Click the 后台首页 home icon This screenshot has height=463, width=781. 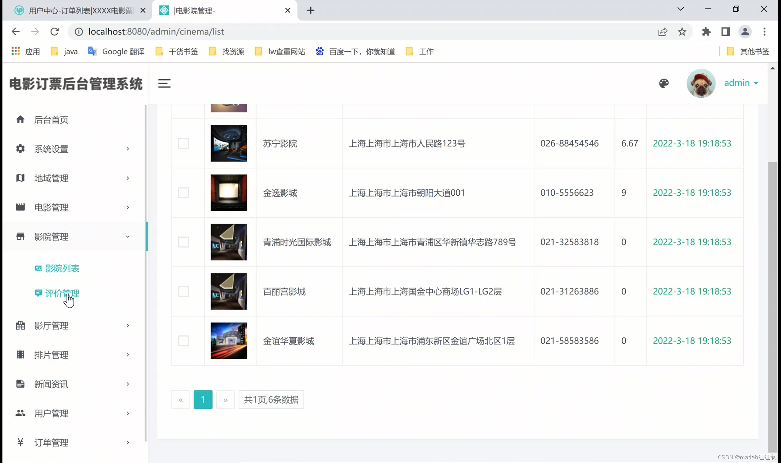pos(20,119)
